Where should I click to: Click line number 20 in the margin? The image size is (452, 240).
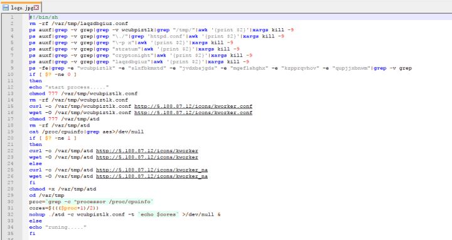[x=11, y=138]
